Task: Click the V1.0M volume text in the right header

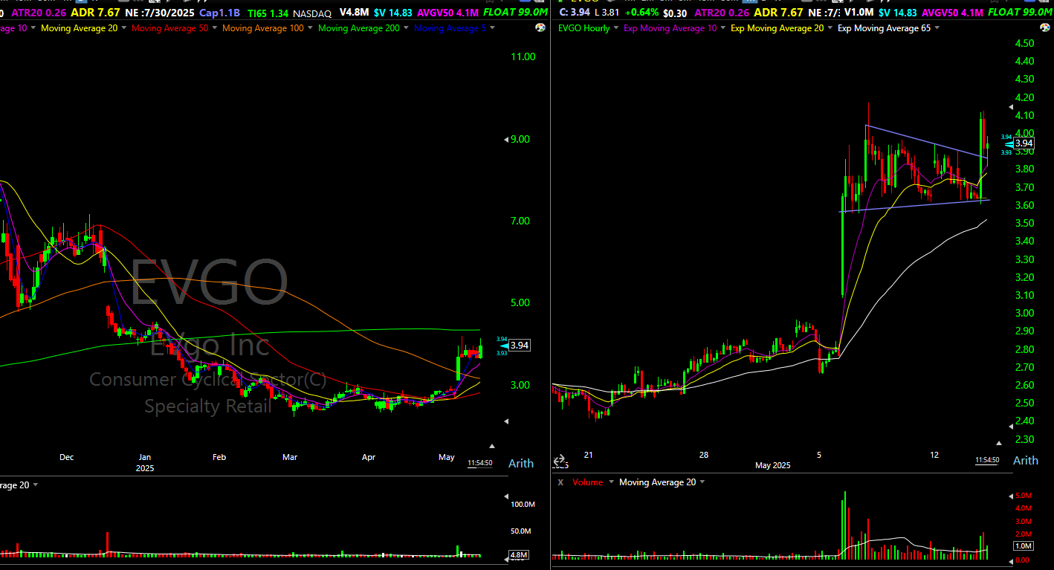Action: pos(859,13)
